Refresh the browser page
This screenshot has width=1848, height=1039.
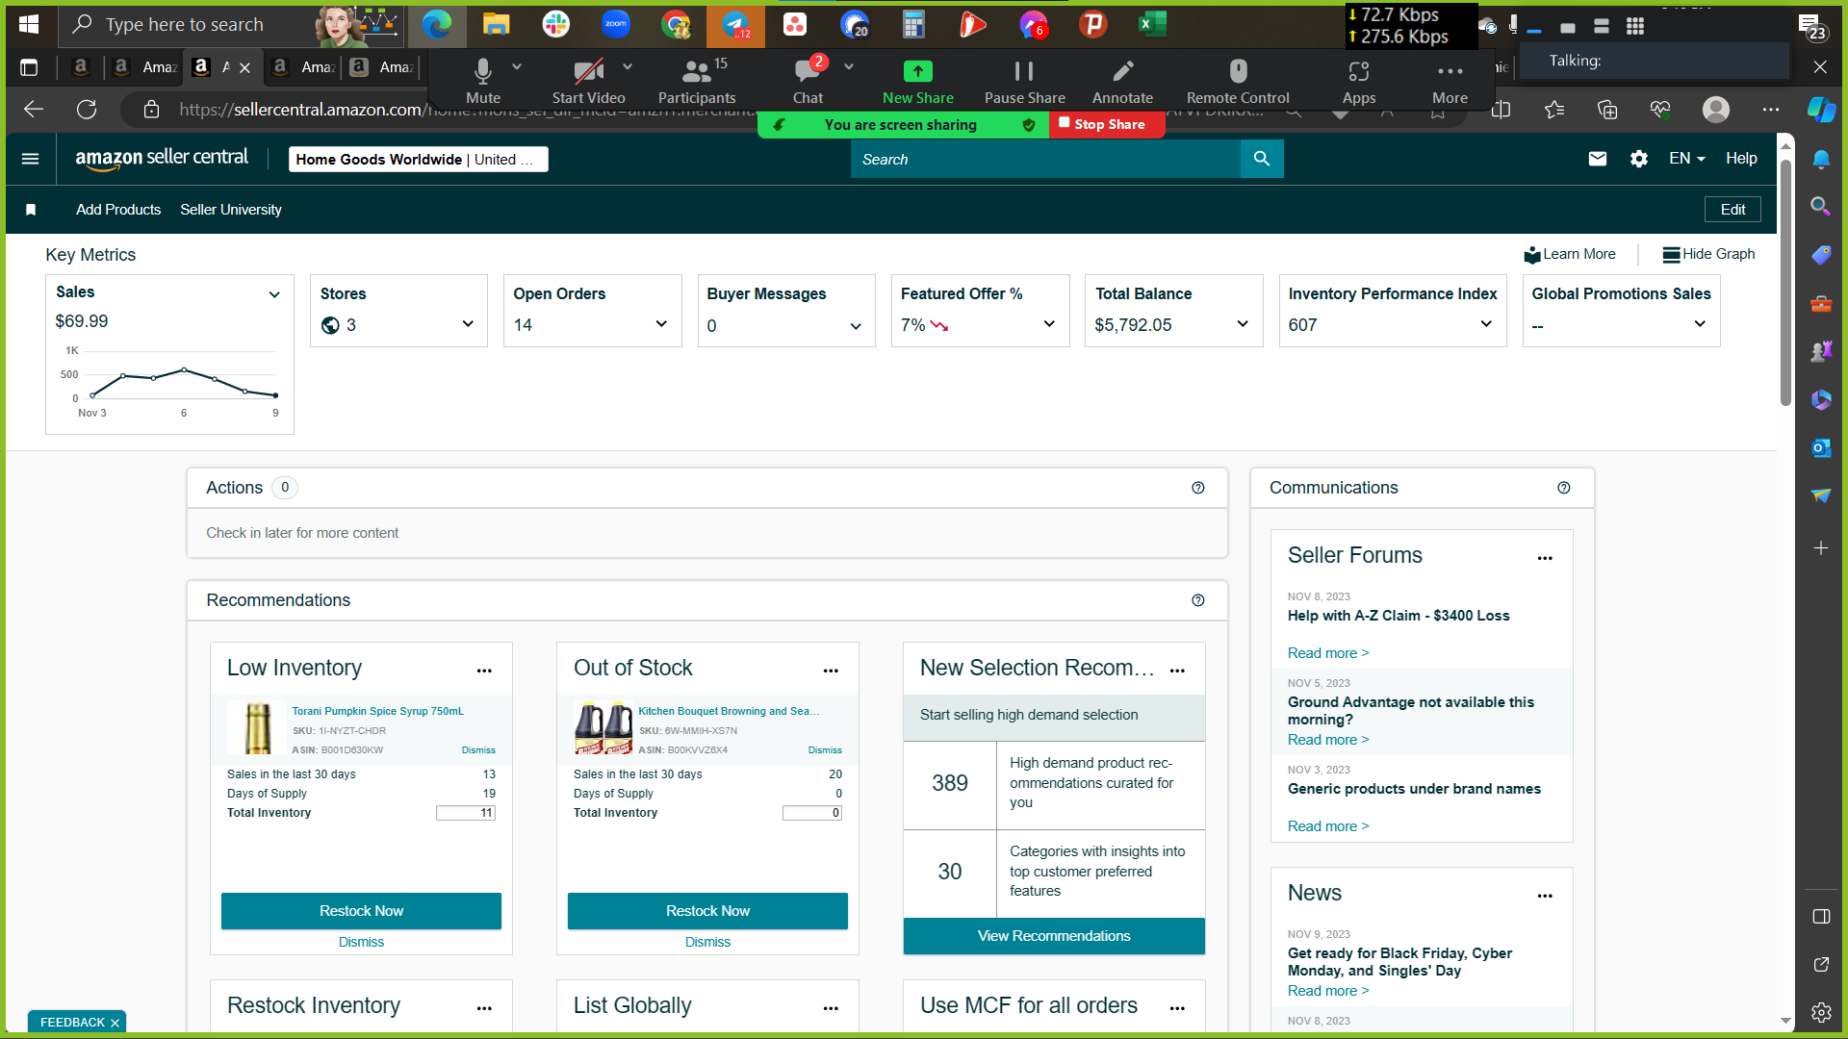(87, 110)
